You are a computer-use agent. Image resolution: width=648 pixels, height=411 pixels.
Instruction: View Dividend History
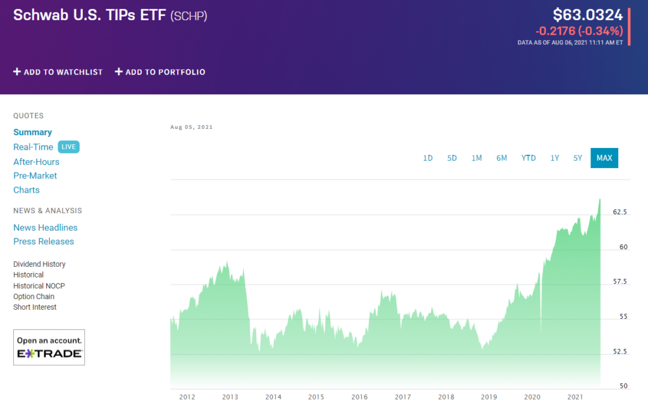click(40, 264)
